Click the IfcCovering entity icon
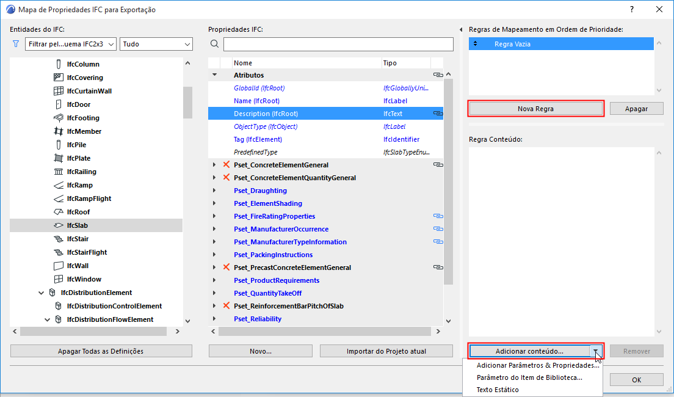This screenshot has height=397, width=674. pyautogui.click(x=59, y=78)
